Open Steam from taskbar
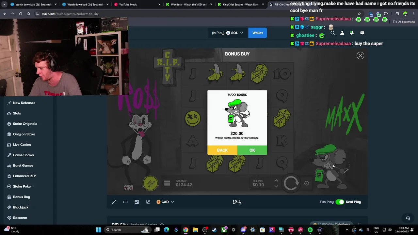418x235 pixels. click(x=214, y=230)
